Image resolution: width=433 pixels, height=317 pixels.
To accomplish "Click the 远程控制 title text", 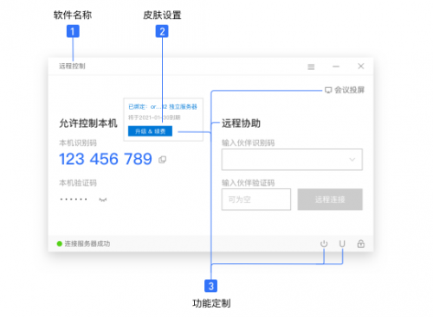I will [72, 67].
